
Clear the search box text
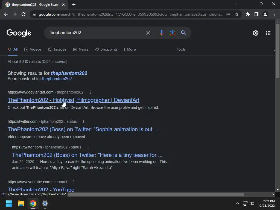coord(148,33)
